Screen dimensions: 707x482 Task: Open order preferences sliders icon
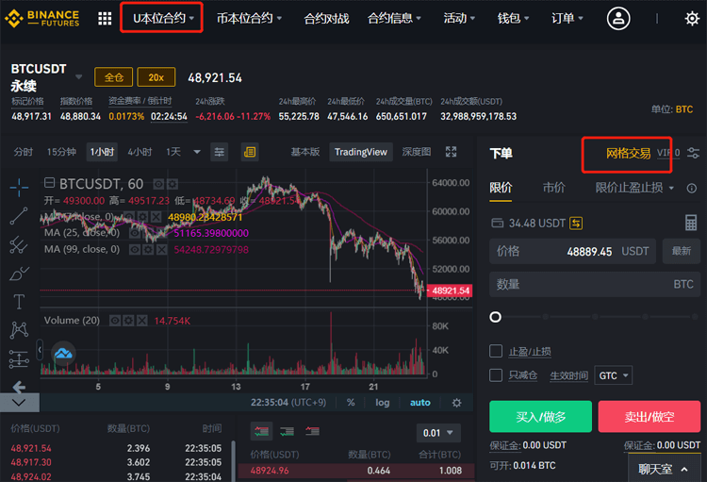693,153
